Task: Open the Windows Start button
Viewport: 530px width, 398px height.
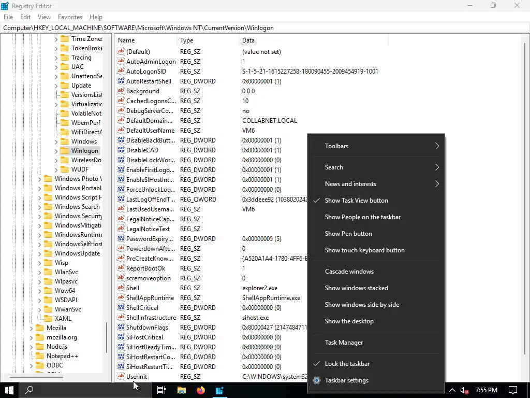Action: [9, 390]
